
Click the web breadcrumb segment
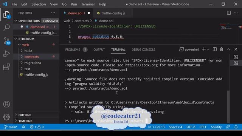click(x=67, y=21)
